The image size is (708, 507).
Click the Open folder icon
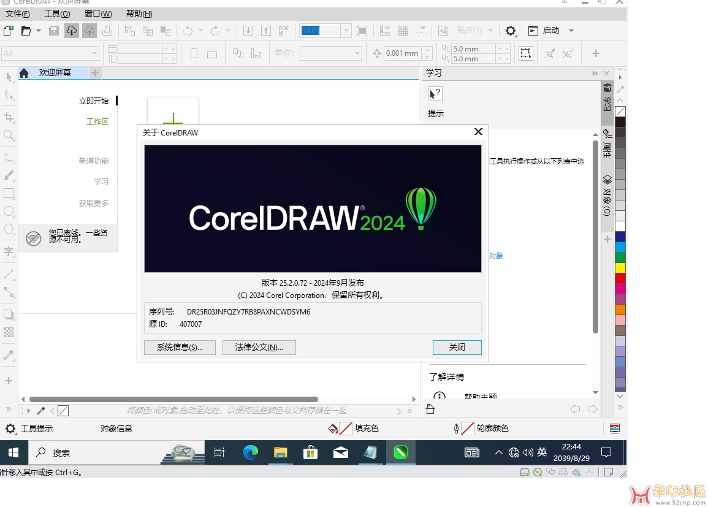26,30
